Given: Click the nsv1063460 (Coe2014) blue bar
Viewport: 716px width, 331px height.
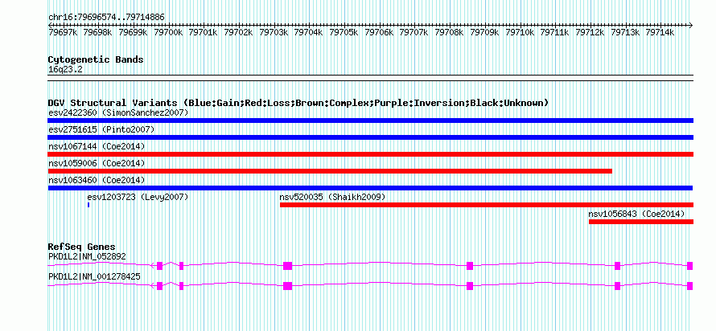Looking at the screenshot, I should click(x=370, y=188).
